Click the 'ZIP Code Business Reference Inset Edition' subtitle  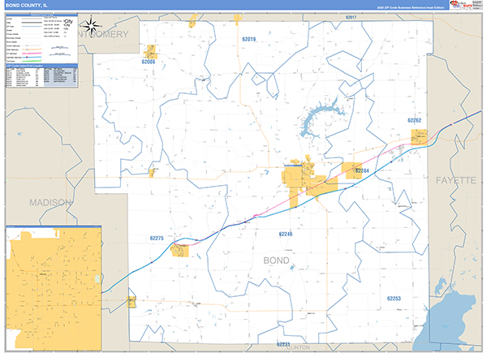pyautogui.click(x=411, y=7)
